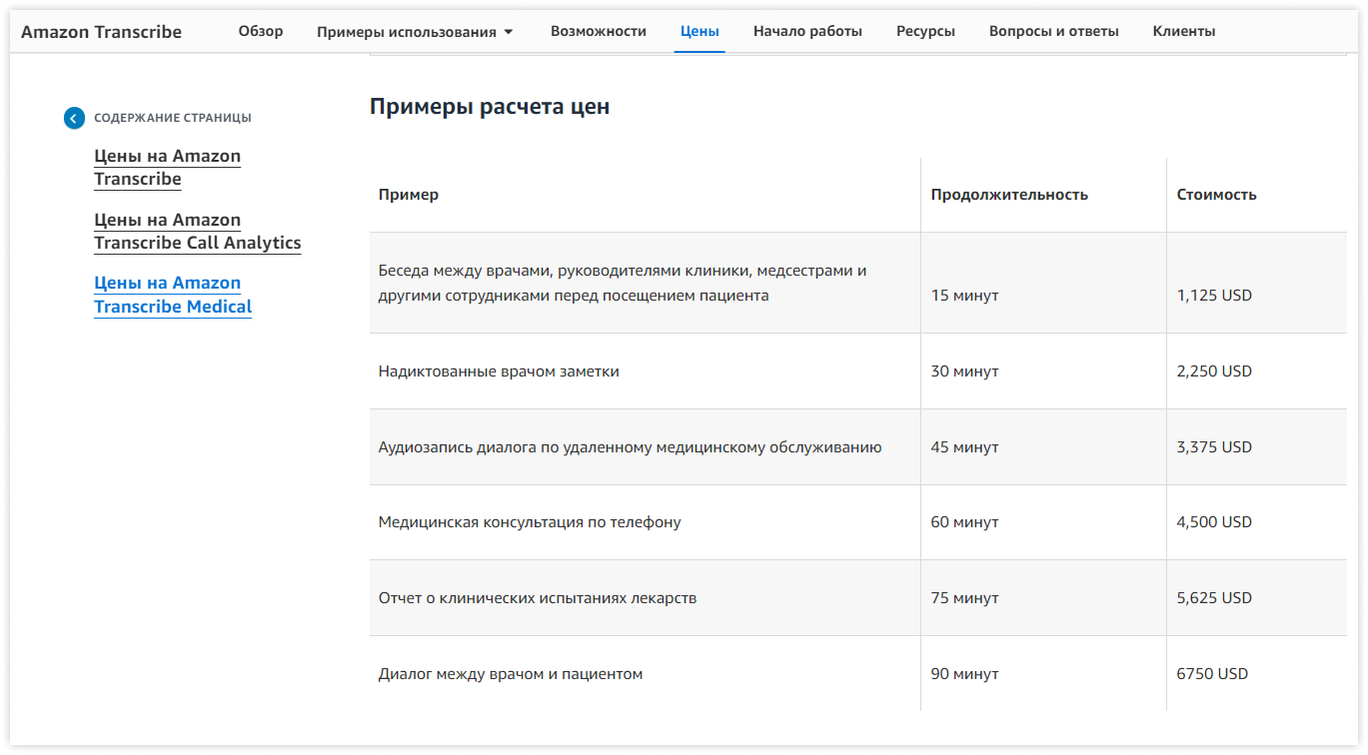Click the 6750 USD cost cell

pyautogui.click(x=1257, y=674)
